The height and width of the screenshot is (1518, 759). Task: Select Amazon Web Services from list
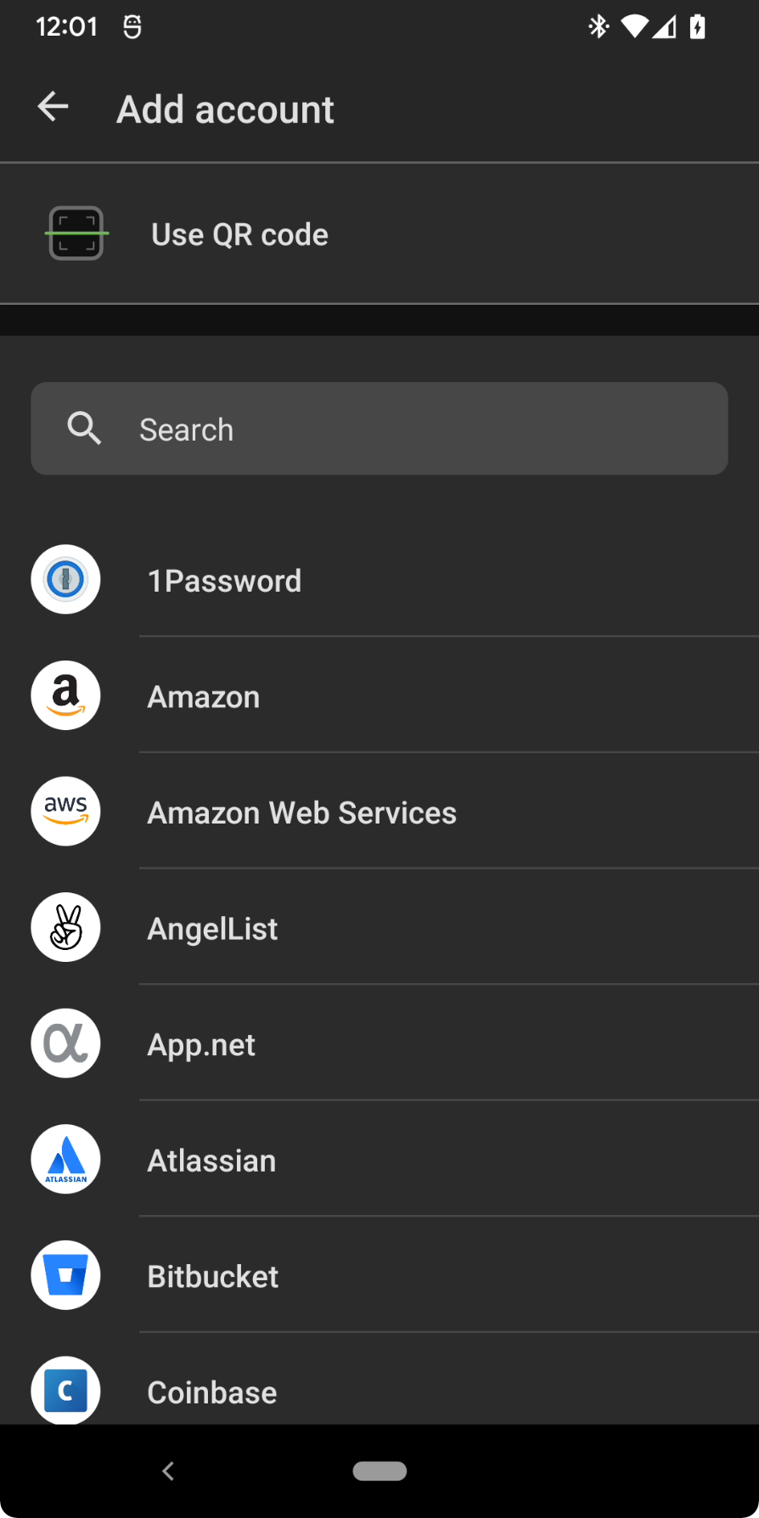(x=302, y=813)
